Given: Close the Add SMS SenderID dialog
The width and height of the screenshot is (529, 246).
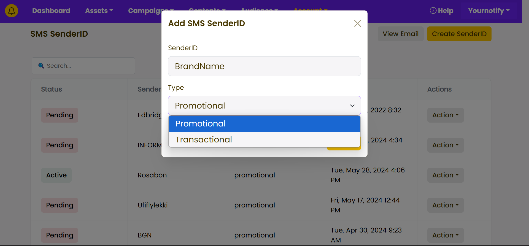Looking at the screenshot, I should pyautogui.click(x=357, y=23).
